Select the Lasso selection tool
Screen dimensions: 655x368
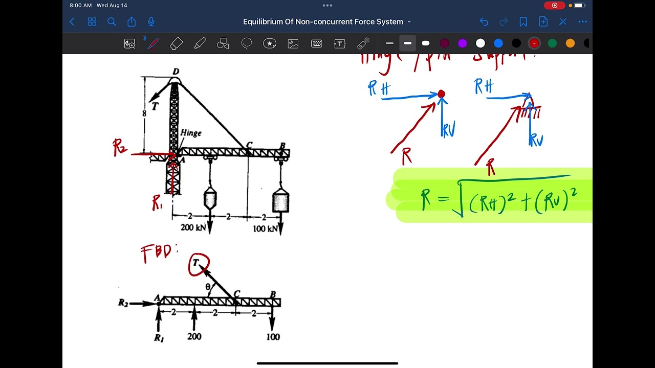(247, 43)
